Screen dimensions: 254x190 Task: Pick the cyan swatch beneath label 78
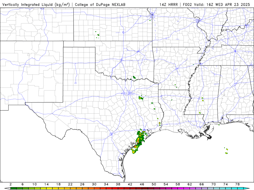(x=240, y=188)
